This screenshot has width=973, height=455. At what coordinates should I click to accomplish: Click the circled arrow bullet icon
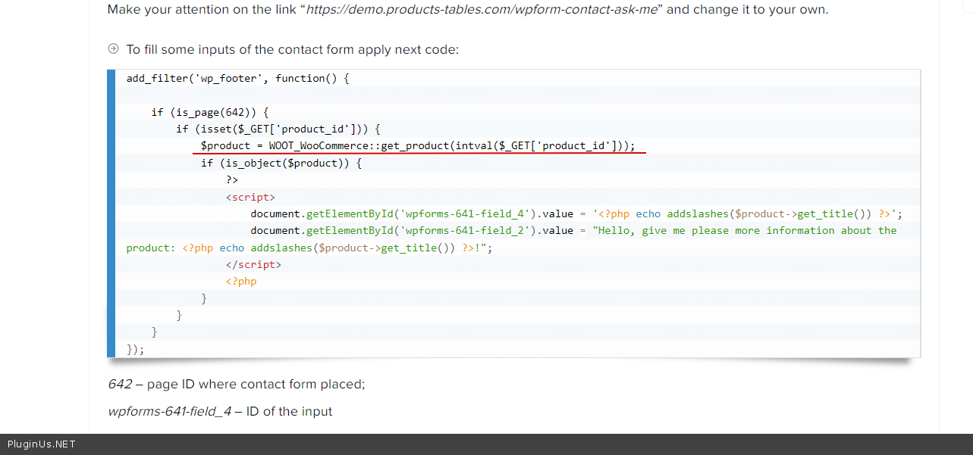(x=114, y=49)
